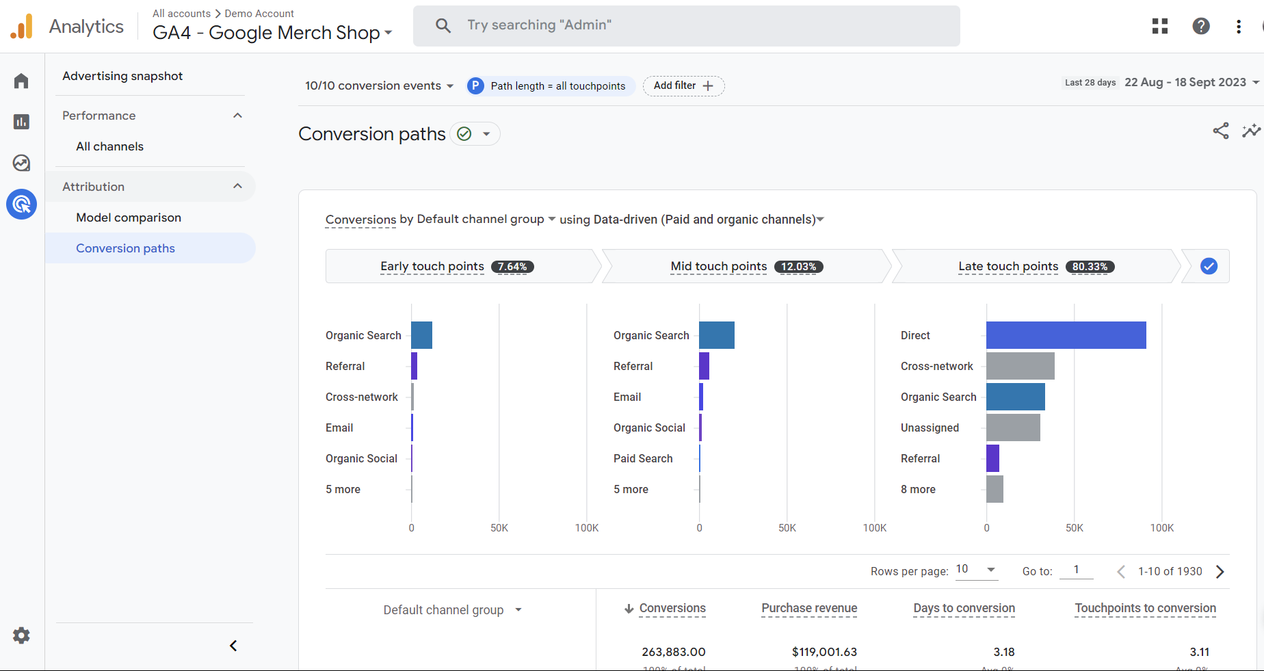This screenshot has width=1264, height=671.
Task: Click the 263,883.00 conversions total
Action: [x=674, y=653]
